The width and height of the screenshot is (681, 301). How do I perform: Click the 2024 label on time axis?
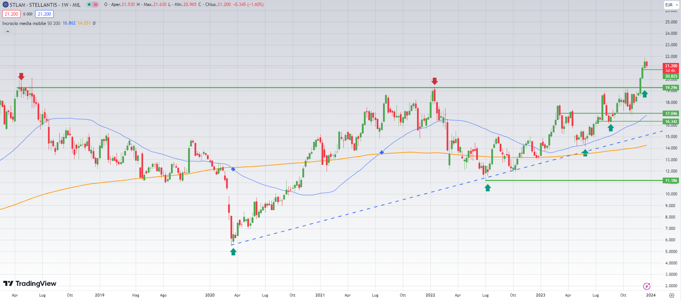(x=651, y=295)
